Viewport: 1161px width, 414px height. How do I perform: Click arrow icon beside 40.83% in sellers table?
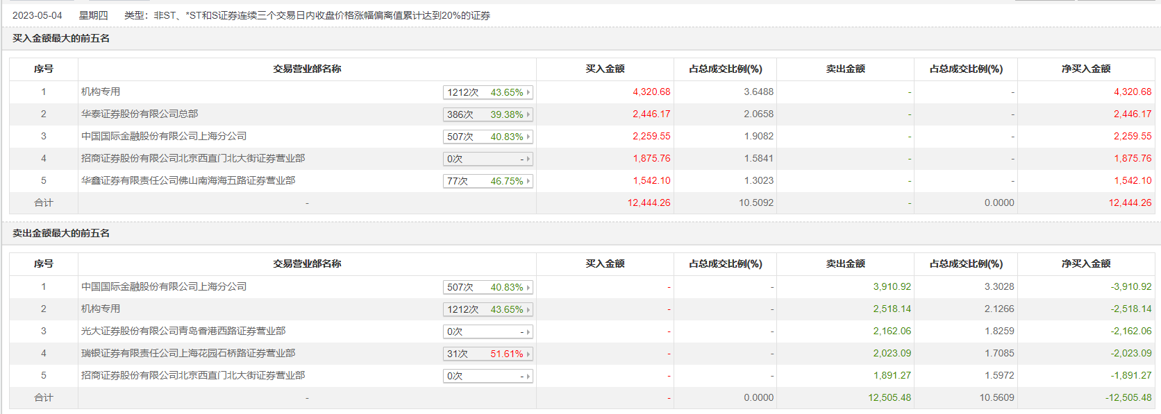528,287
